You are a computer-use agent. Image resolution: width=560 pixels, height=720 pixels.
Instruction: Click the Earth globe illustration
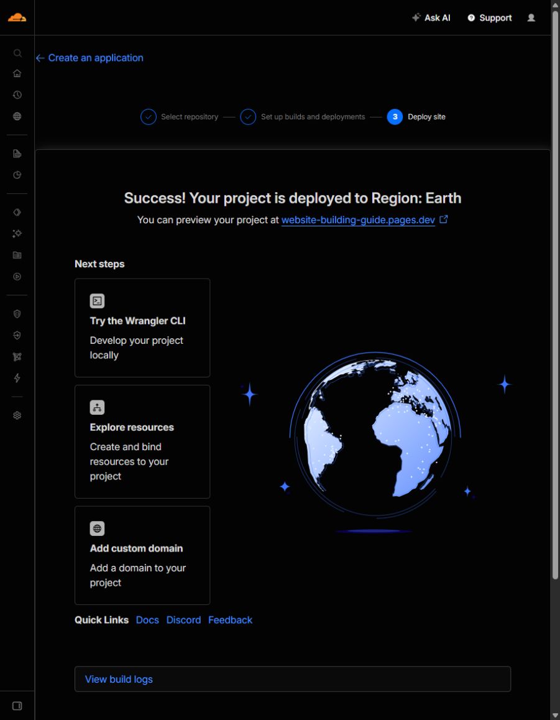(x=375, y=435)
